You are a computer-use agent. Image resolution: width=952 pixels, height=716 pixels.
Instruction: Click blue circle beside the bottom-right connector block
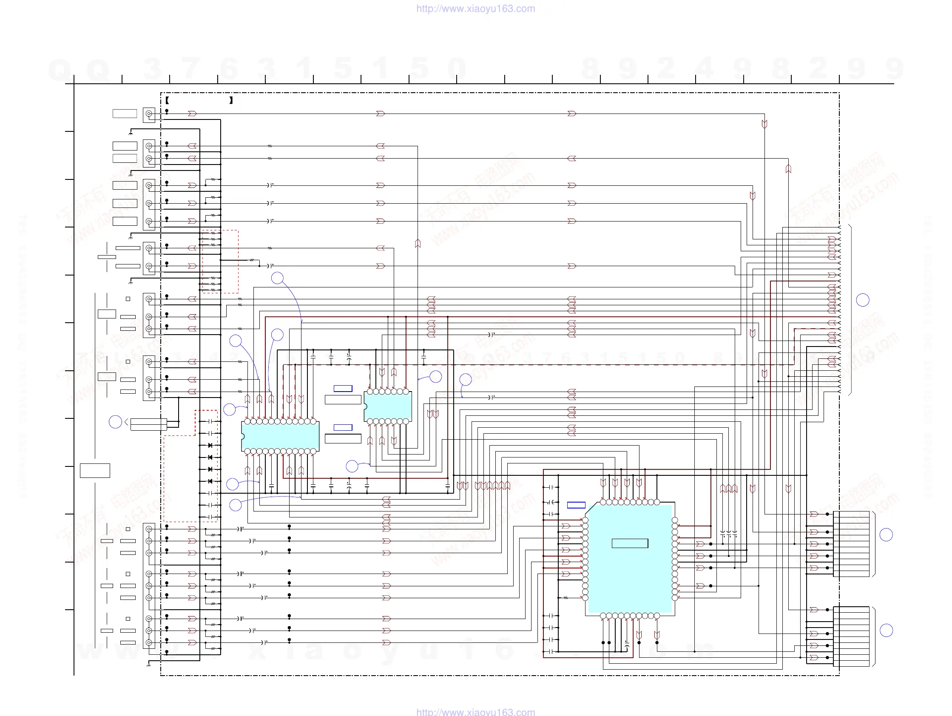point(886,631)
